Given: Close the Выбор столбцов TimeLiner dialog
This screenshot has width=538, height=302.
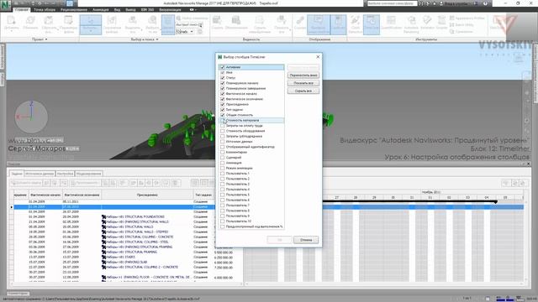Looking at the screenshot, I should (x=318, y=57).
